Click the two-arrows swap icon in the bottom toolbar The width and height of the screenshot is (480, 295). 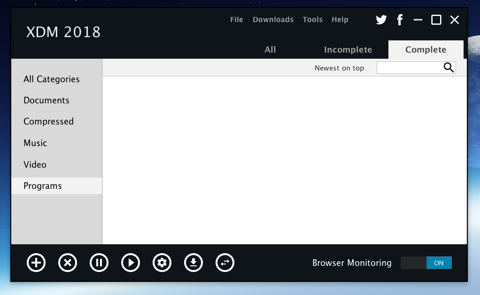coord(225,263)
